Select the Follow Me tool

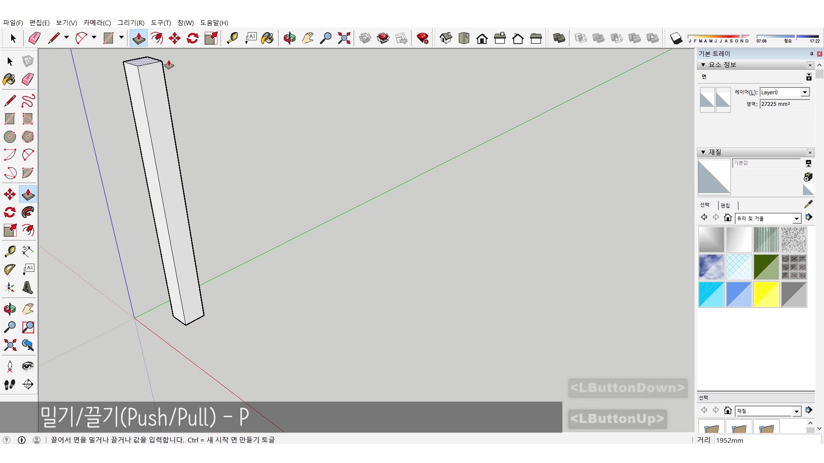pos(28,212)
